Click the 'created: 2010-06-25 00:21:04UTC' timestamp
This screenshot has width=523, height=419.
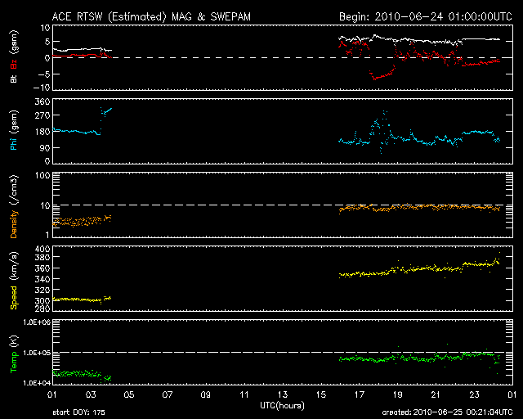[447, 412]
